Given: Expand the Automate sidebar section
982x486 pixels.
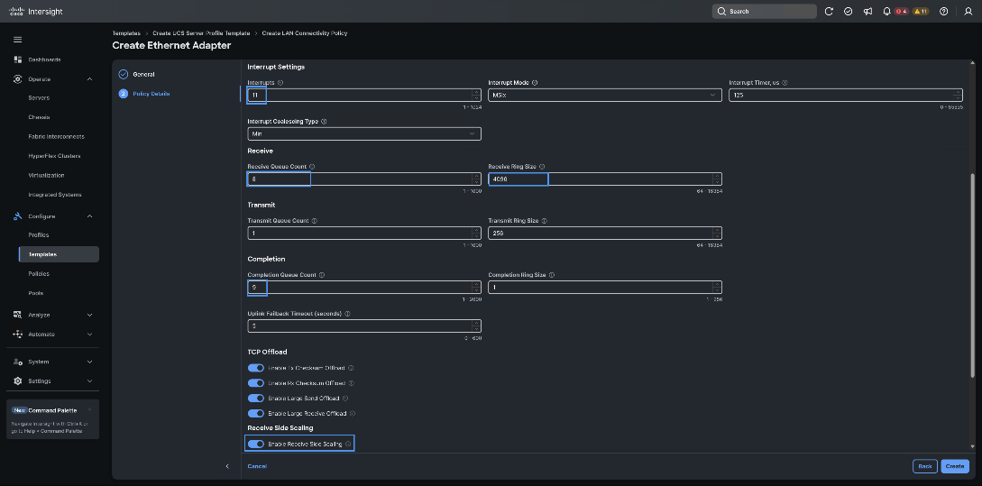Looking at the screenshot, I should click(x=89, y=335).
